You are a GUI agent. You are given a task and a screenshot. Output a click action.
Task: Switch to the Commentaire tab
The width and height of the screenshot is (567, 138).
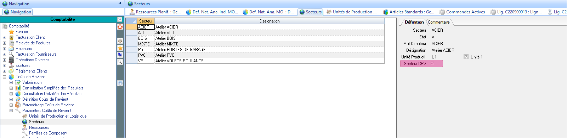coord(439,22)
